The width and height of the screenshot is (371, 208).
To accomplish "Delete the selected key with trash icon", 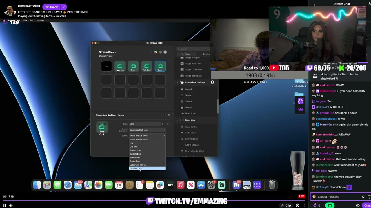I will tap(169, 115).
